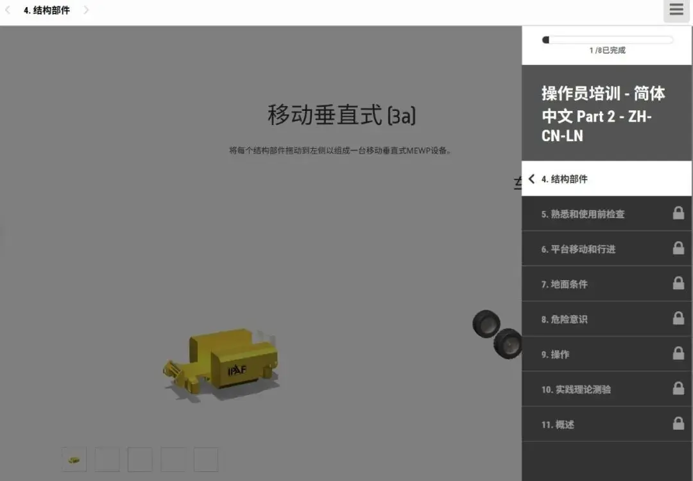The height and width of the screenshot is (481, 693).
Task: Click the instruction text about dragging parts
Action: click(340, 151)
